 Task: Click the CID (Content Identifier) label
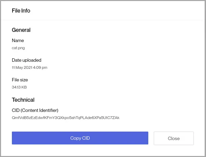coord(35,110)
